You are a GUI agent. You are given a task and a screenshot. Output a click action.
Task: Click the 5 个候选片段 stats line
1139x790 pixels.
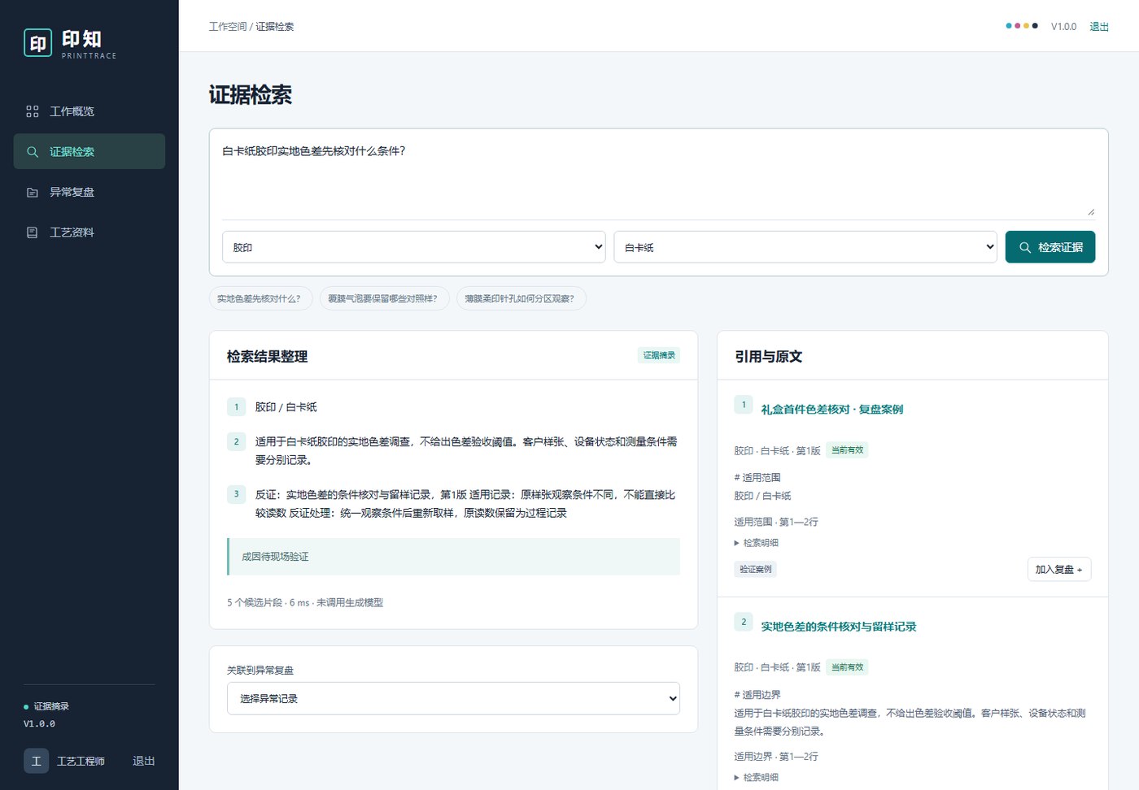click(305, 603)
